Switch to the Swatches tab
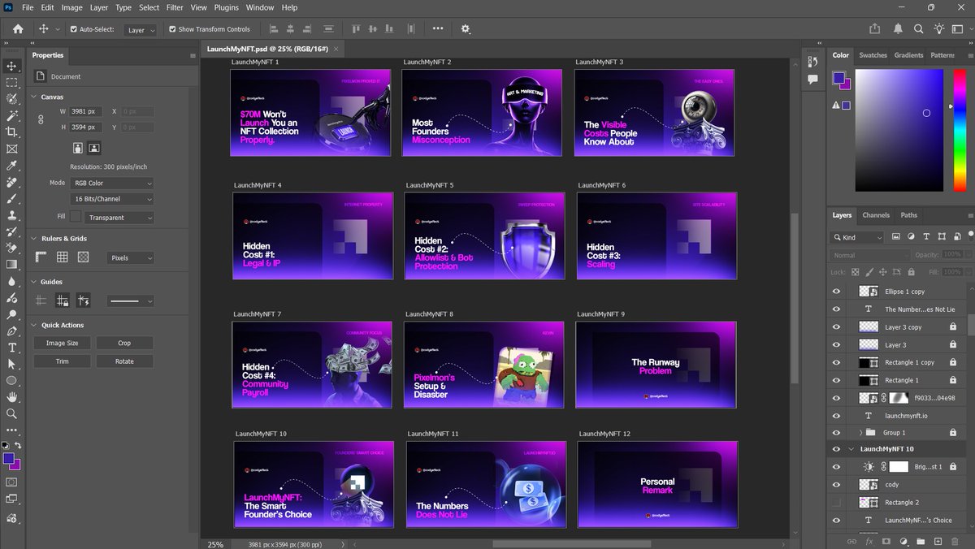 [873, 55]
